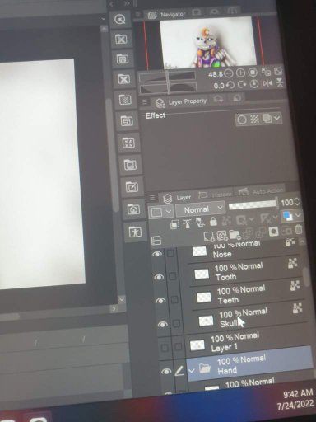Viewport: 316px width, 422px height.
Task: Click the zoom out icon in Navigator
Action: pos(228,73)
